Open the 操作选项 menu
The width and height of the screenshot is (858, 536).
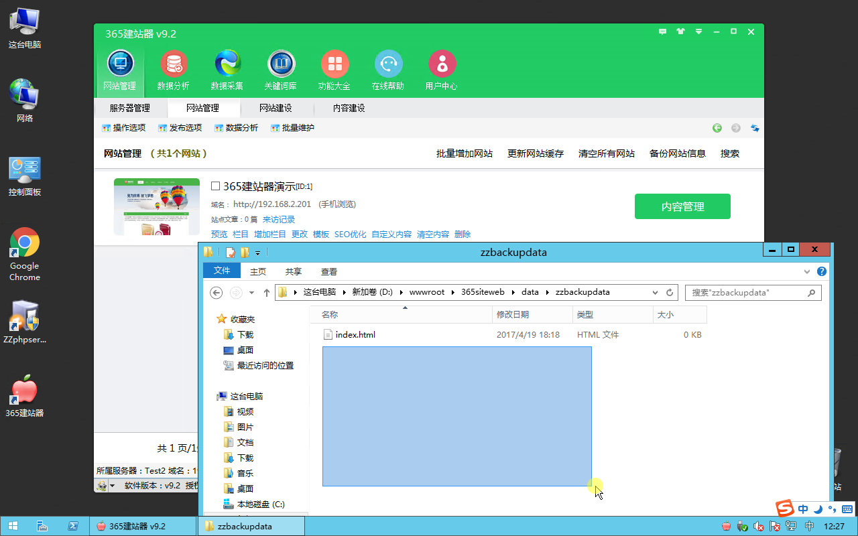123,128
